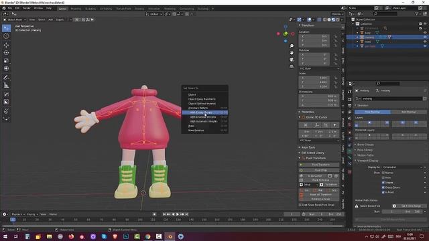Activate the Rotate tool
Viewport: 429px width, 241px height.
[6, 52]
